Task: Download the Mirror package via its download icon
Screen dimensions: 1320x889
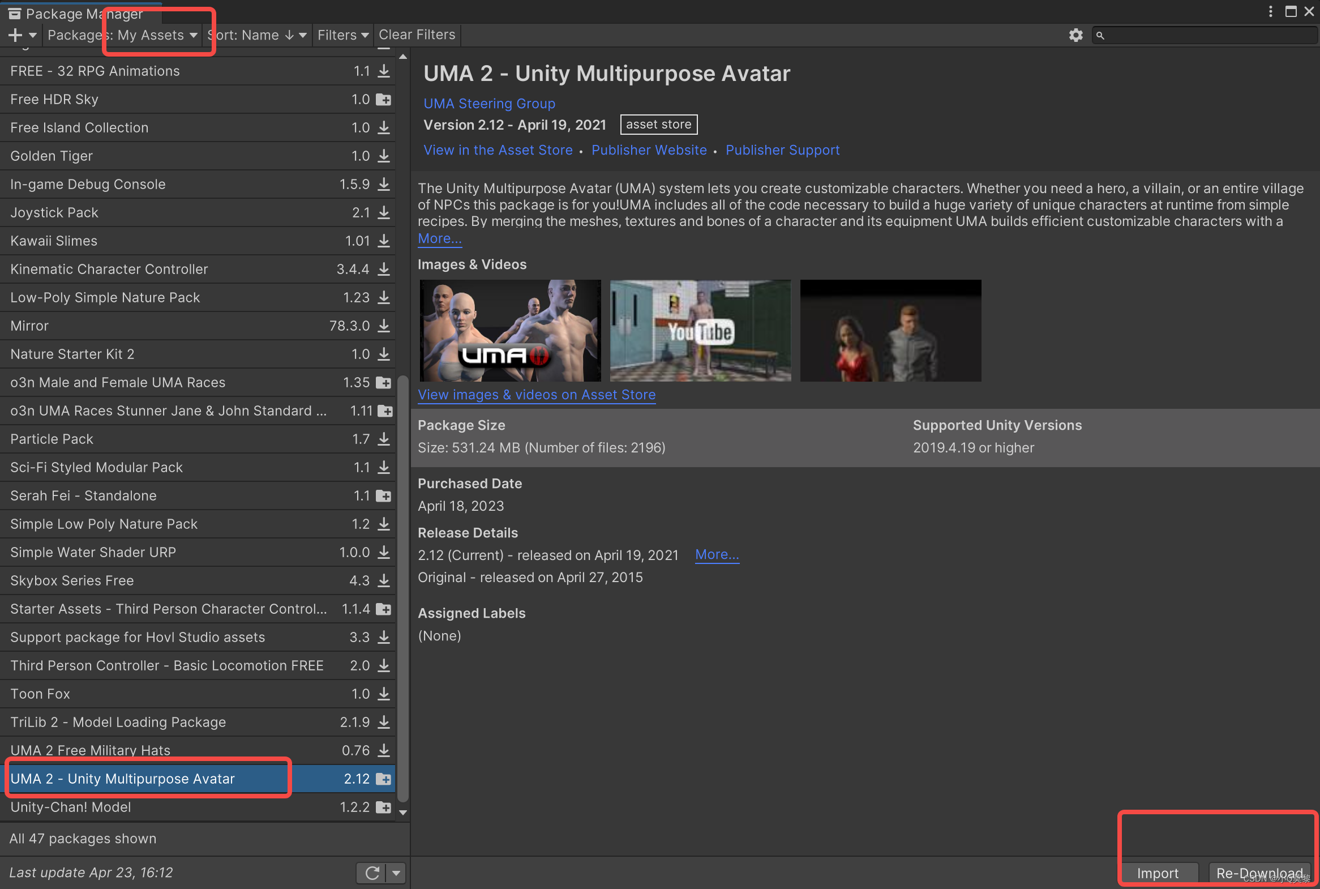Action: coord(384,326)
